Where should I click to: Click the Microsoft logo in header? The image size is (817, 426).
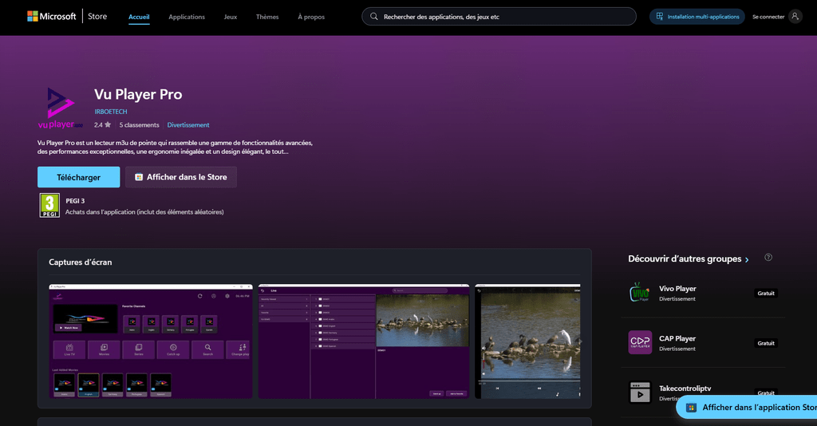click(x=52, y=16)
